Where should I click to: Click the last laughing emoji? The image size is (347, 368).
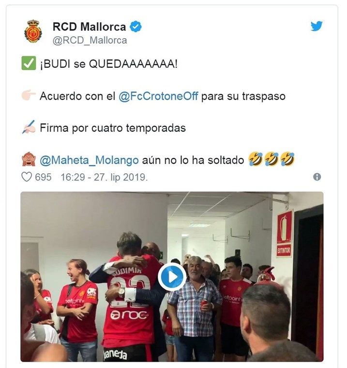(x=287, y=159)
